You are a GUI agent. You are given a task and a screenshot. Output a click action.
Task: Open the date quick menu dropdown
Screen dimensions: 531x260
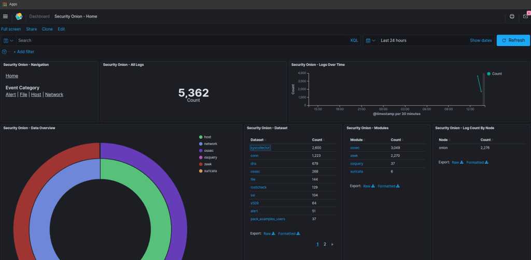[x=370, y=40]
